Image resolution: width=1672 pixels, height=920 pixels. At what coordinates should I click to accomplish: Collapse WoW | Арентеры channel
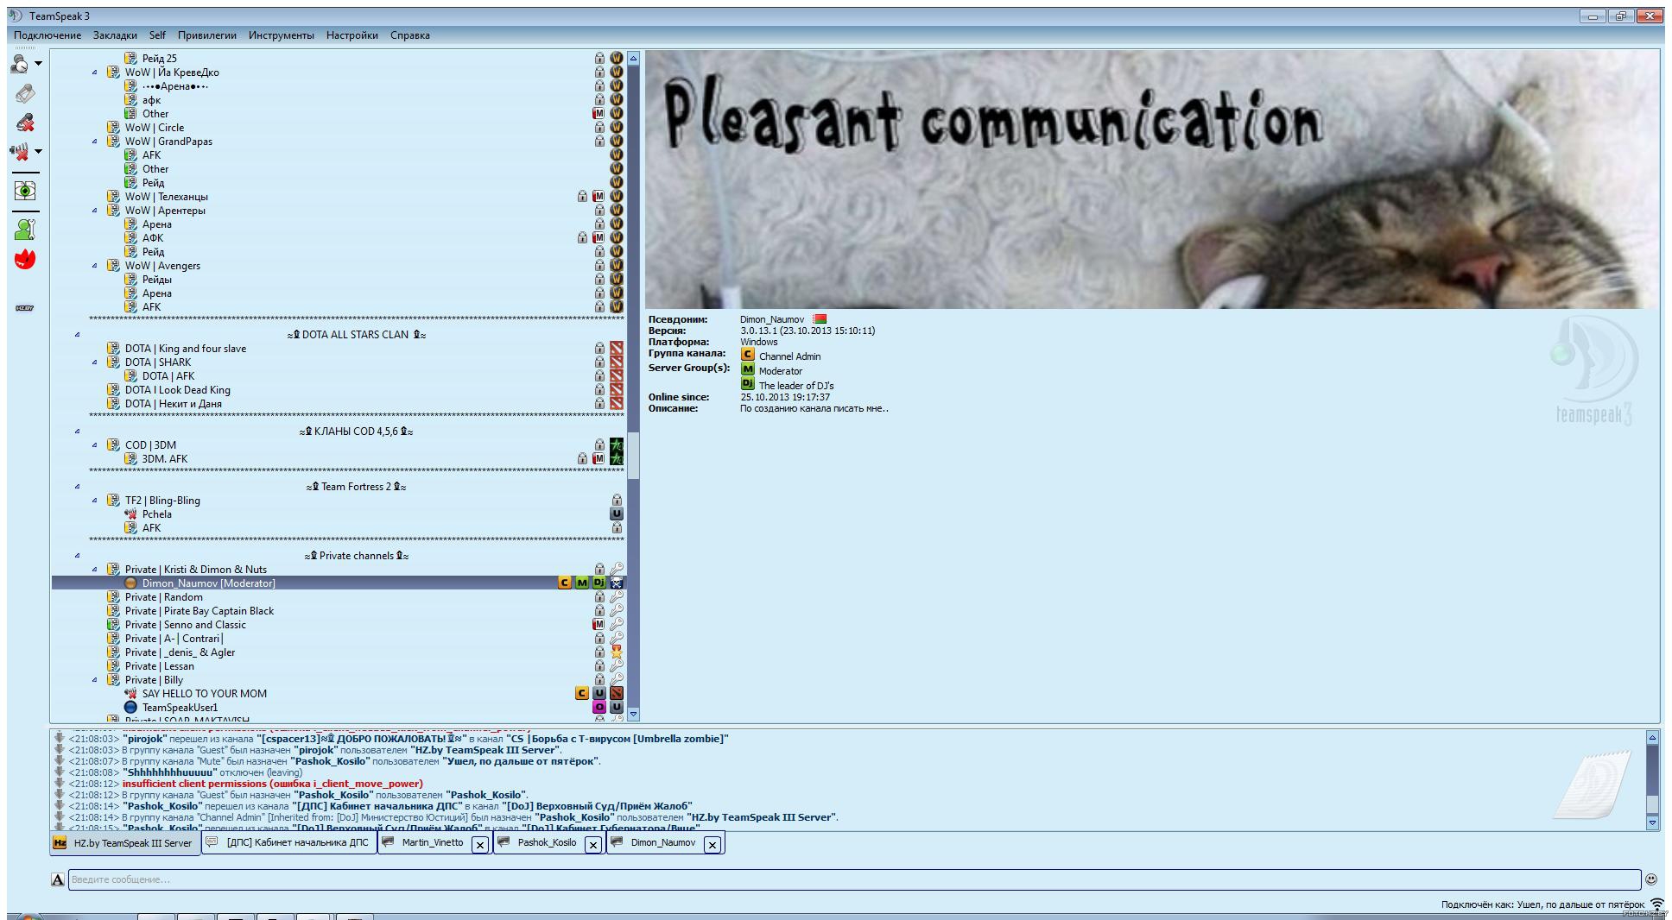95,211
